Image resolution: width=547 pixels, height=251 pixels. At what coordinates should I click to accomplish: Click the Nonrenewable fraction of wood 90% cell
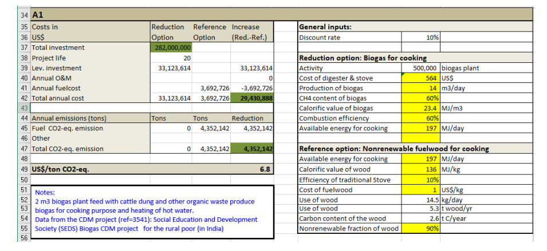421,229
